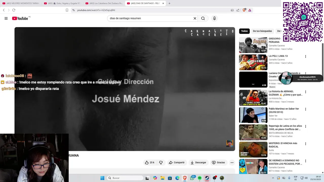Open Brave Shields lion icon

(244, 10)
